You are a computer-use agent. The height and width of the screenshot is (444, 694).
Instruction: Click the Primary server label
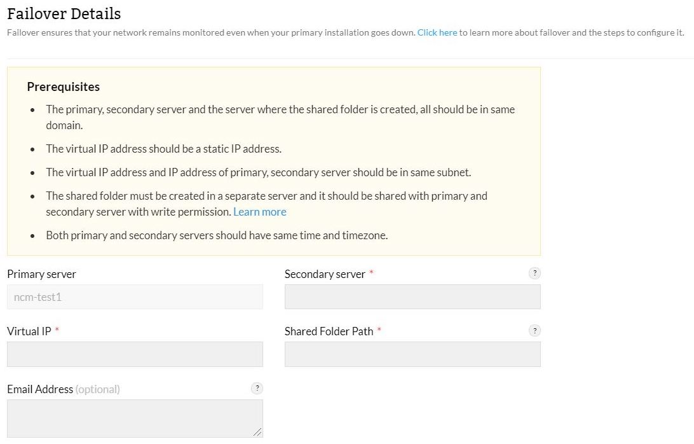(41, 274)
